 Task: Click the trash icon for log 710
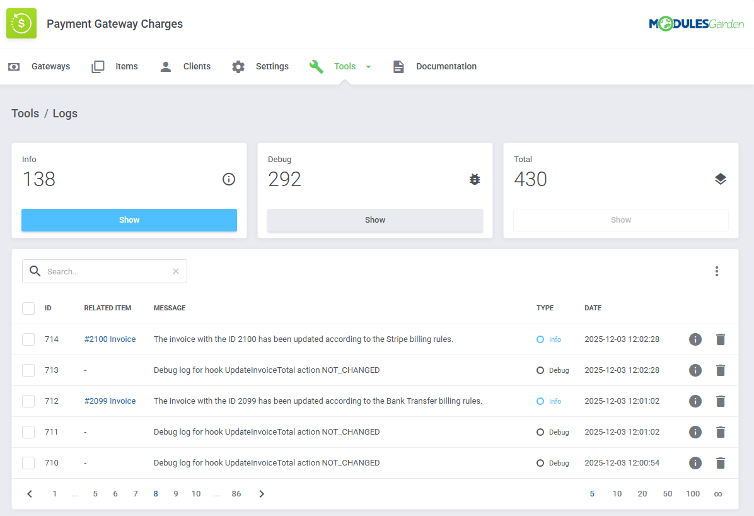pyautogui.click(x=721, y=463)
